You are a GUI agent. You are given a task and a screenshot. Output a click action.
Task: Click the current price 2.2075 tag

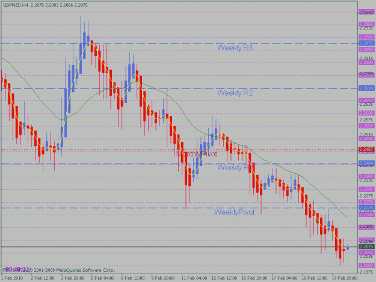(366, 247)
